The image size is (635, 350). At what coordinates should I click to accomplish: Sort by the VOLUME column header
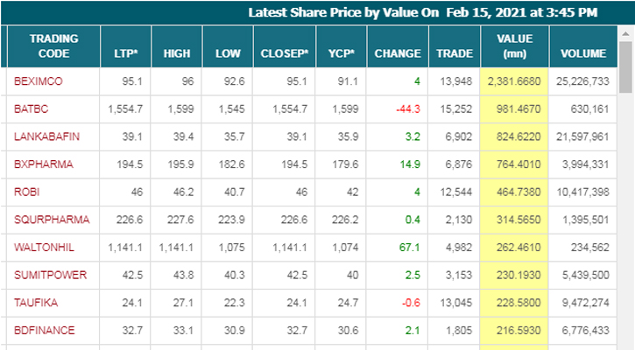(583, 53)
